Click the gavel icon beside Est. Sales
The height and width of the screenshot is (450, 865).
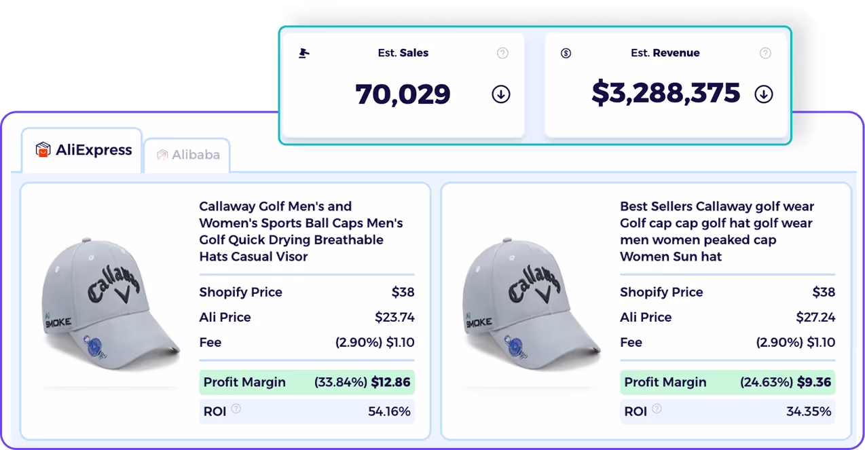[304, 54]
